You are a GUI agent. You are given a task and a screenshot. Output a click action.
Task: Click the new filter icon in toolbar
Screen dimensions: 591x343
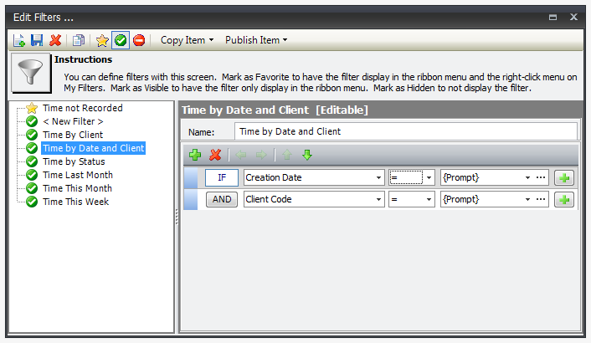19,40
